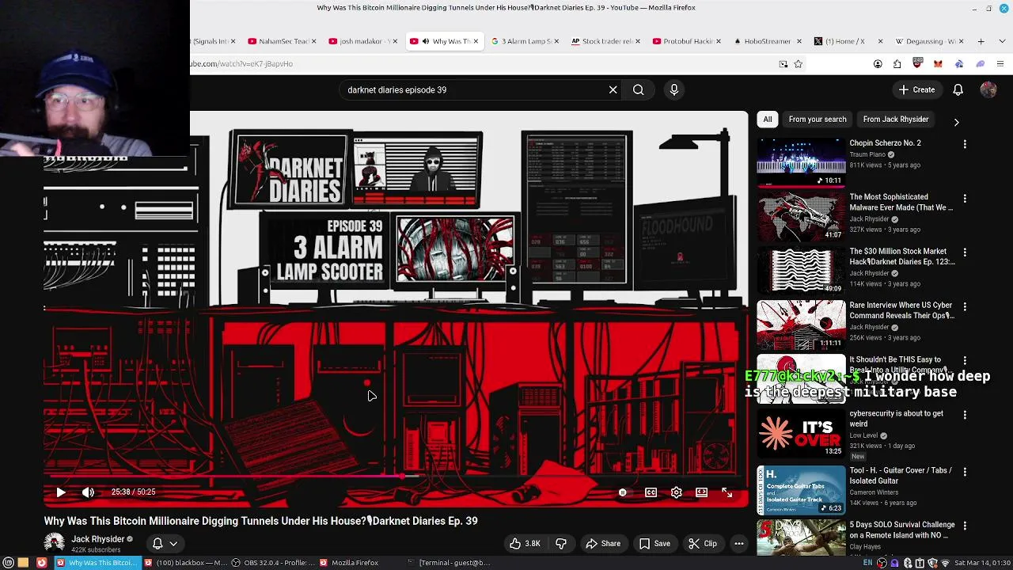Mute the video volume speaker icon

point(88,492)
